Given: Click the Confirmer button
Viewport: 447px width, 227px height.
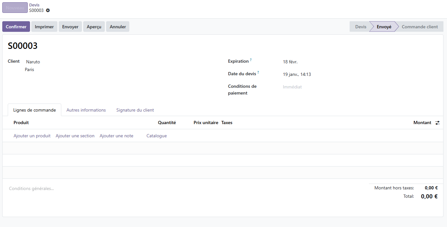Looking at the screenshot, I should click(x=16, y=27).
